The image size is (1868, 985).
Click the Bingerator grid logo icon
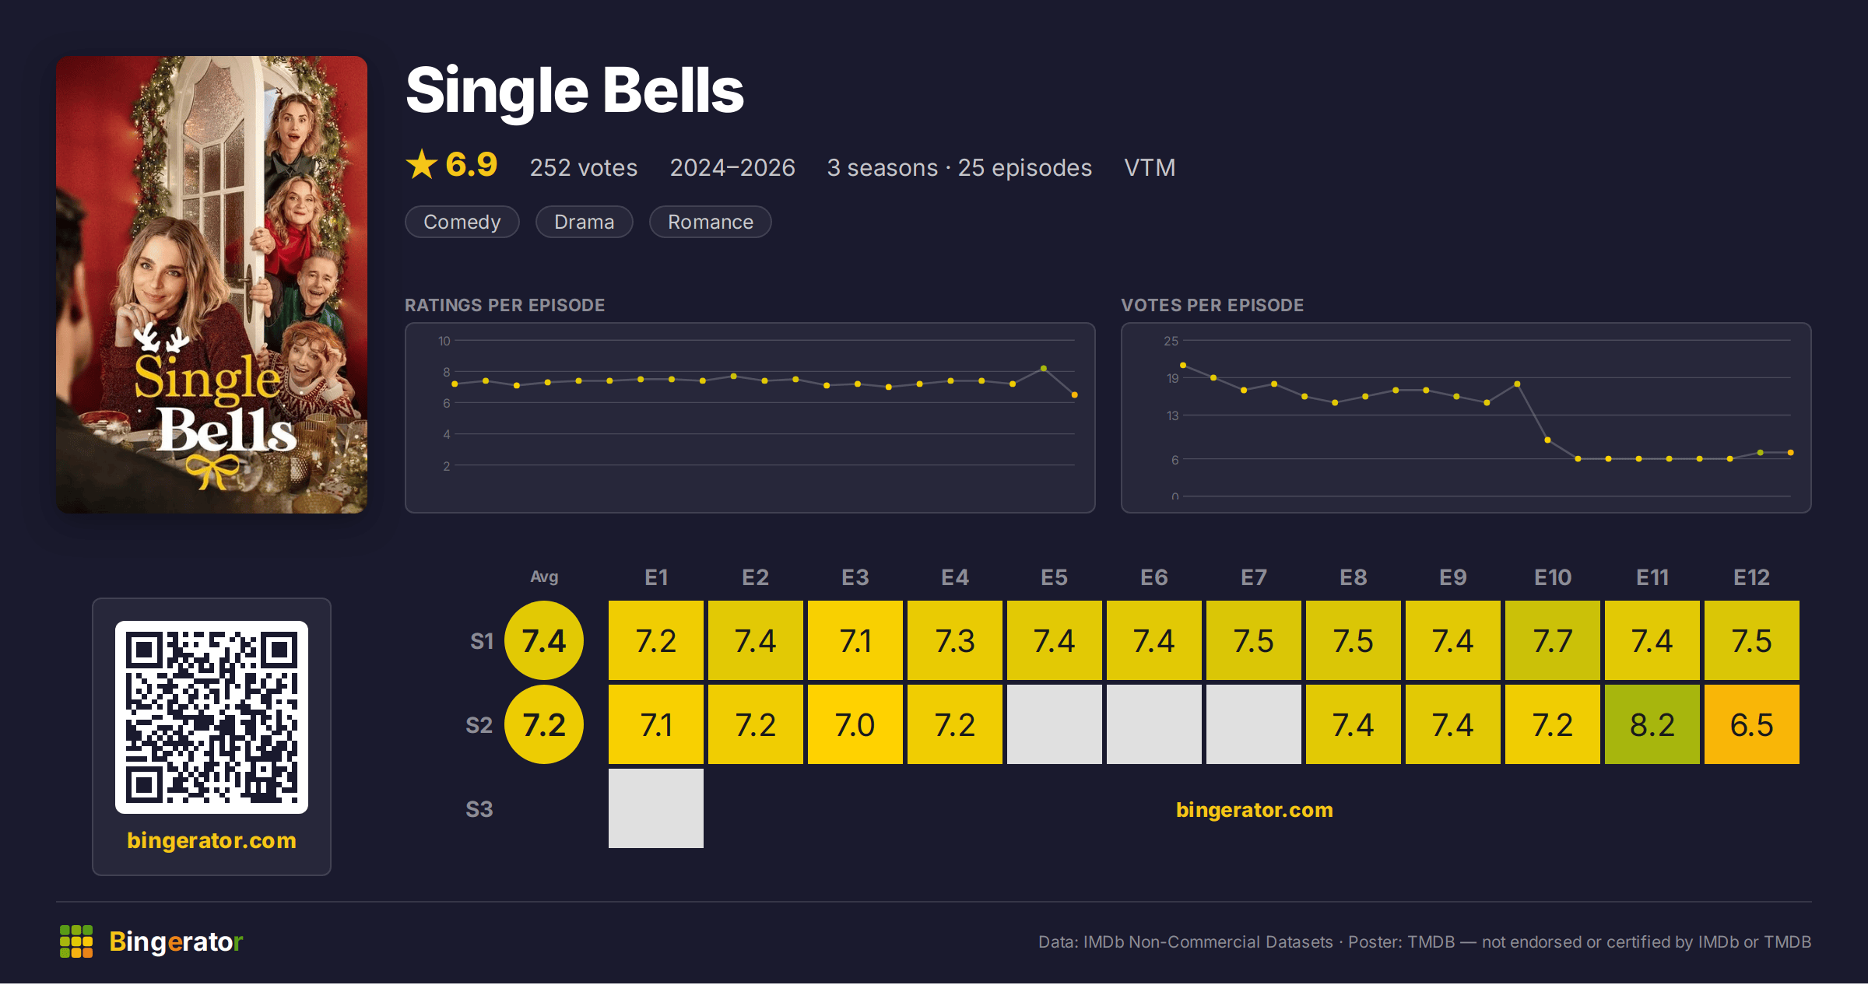pos(76,941)
